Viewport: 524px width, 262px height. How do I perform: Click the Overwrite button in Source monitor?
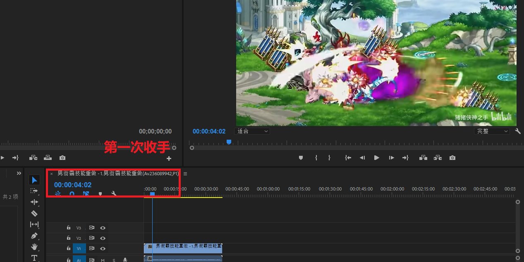coord(48,158)
